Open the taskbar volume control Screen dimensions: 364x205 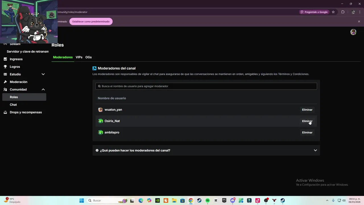(344, 200)
